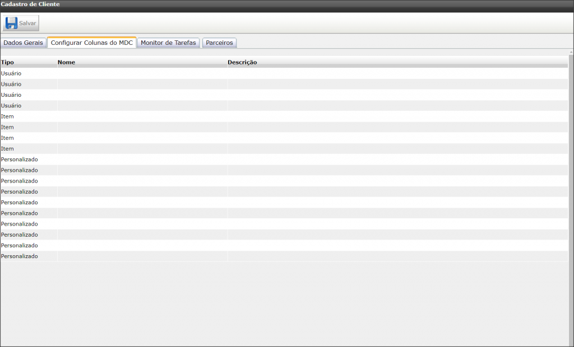Click the scrollbar up arrow
The image size is (574, 347).
point(571,53)
